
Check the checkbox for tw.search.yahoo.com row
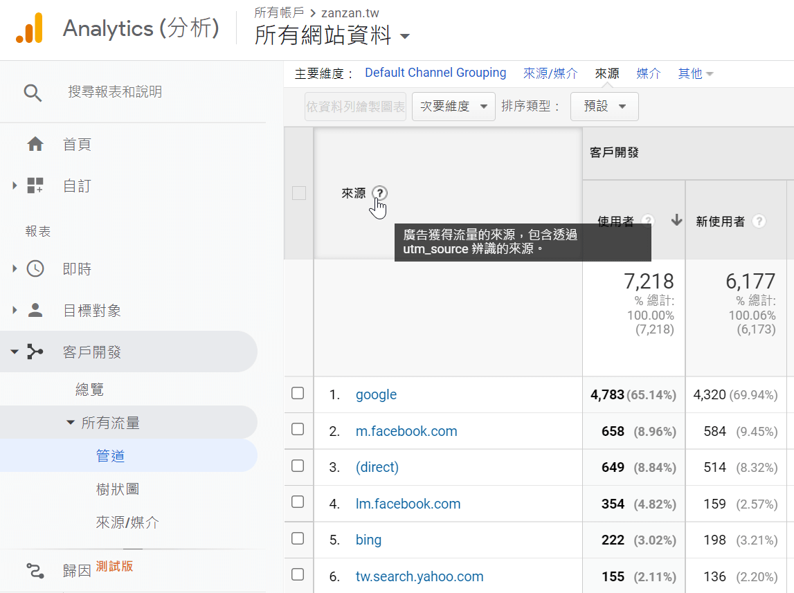click(x=298, y=575)
